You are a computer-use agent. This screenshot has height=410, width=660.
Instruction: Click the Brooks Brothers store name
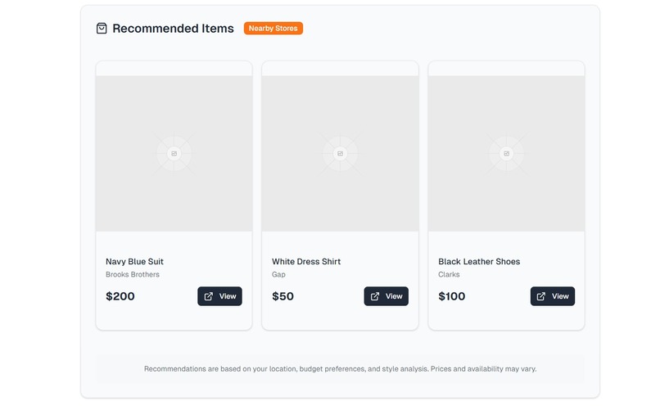[133, 275]
